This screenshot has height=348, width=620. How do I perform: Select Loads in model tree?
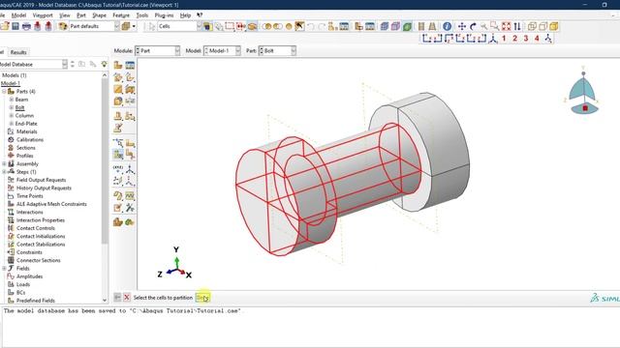pos(23,284)
